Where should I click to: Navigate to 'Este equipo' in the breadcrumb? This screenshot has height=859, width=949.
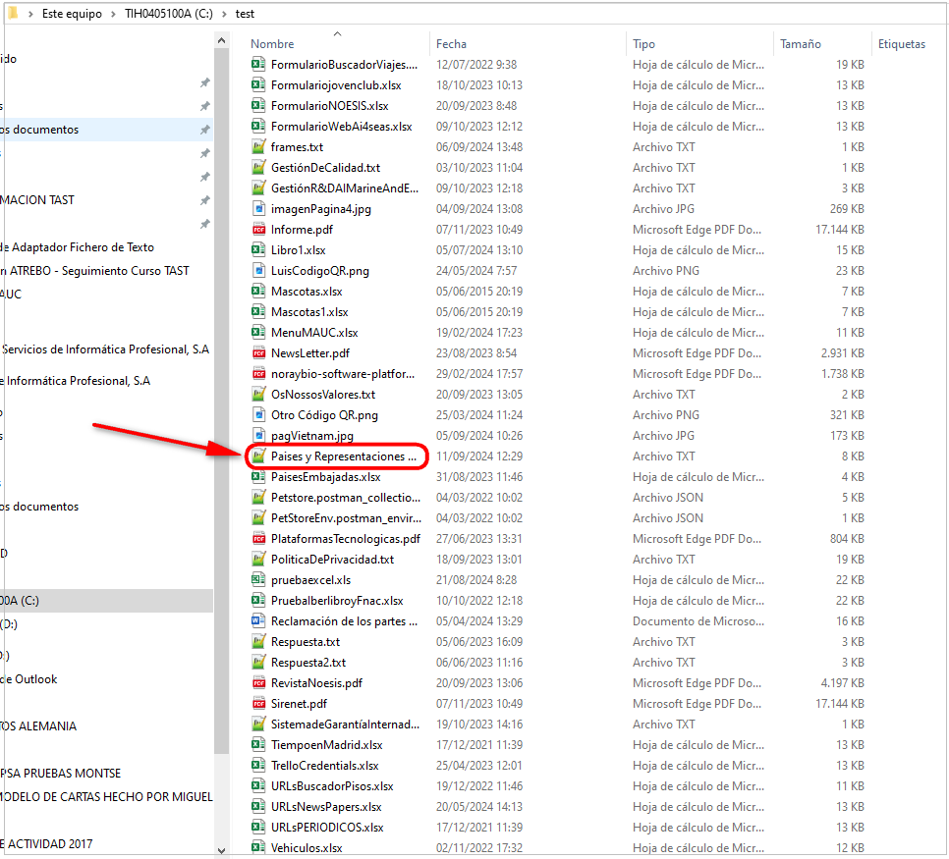(71, 15)
